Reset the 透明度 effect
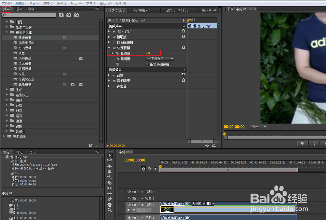 (183, 36)
